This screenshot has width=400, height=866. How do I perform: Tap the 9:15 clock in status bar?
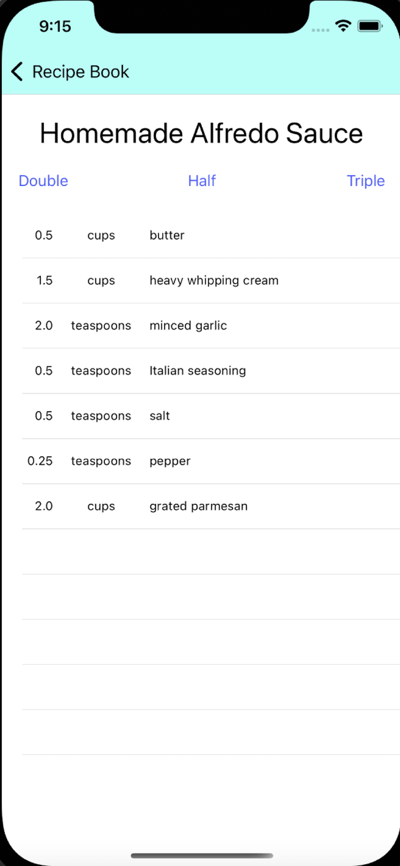55,26
